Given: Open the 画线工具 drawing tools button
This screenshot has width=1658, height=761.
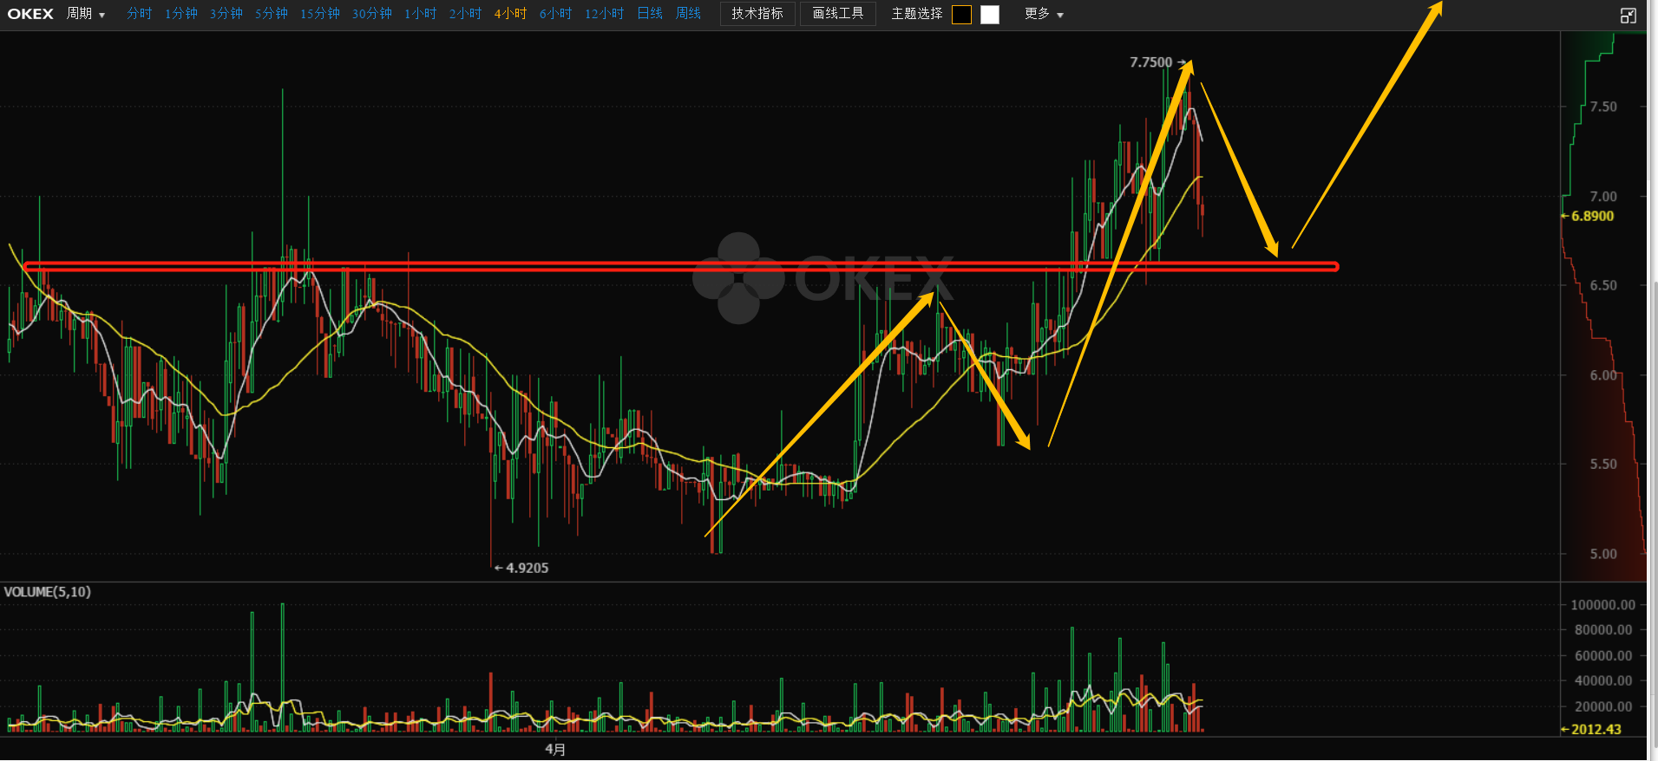Looking at the screenshot, I should [x=837, y=14].
